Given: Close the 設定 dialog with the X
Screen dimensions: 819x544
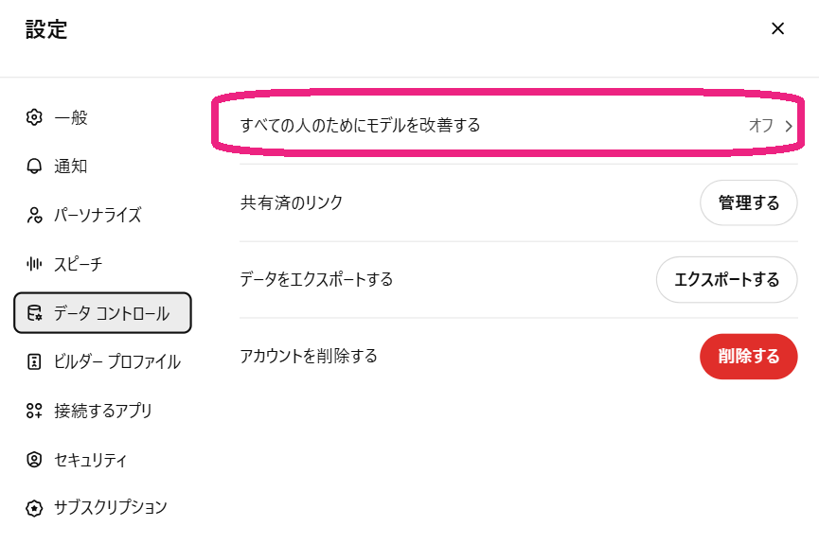Looking at the screenshot, I should click(x=777, y=28).
